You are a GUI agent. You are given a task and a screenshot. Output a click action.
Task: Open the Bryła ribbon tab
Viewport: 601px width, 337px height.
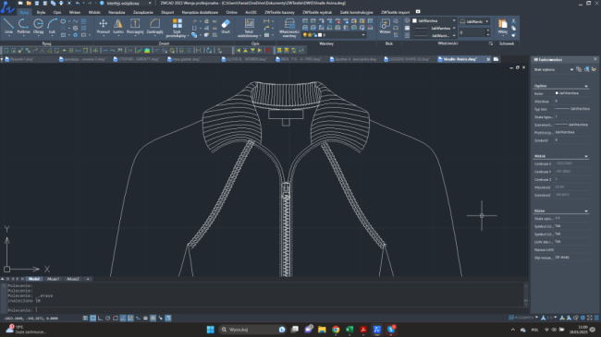pyautogui.click(x=41, y=12)
